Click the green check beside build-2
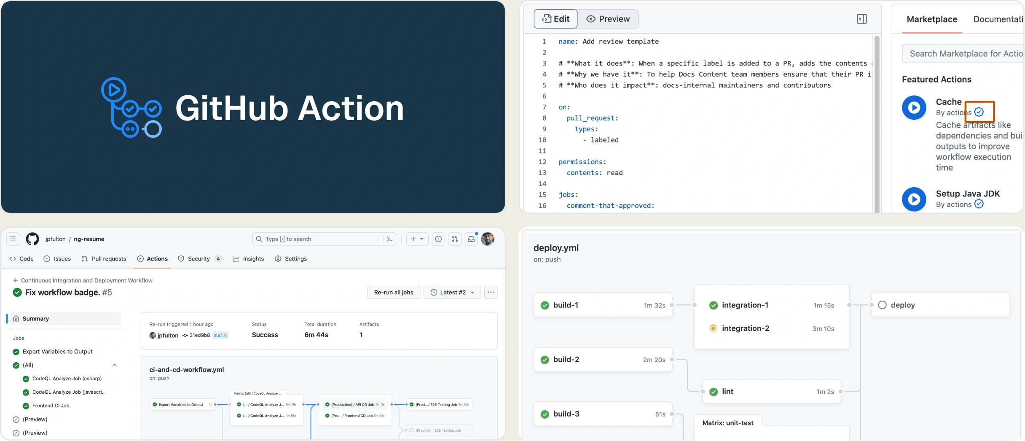 [x=545, y=360]
